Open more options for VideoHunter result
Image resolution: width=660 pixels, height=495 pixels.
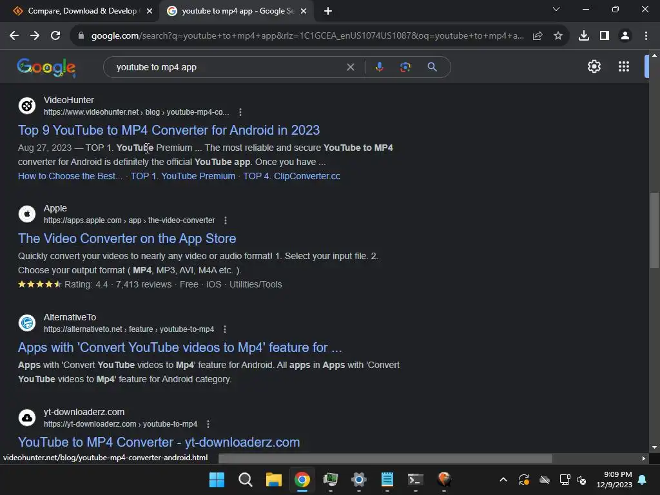[x=240, y=112]
